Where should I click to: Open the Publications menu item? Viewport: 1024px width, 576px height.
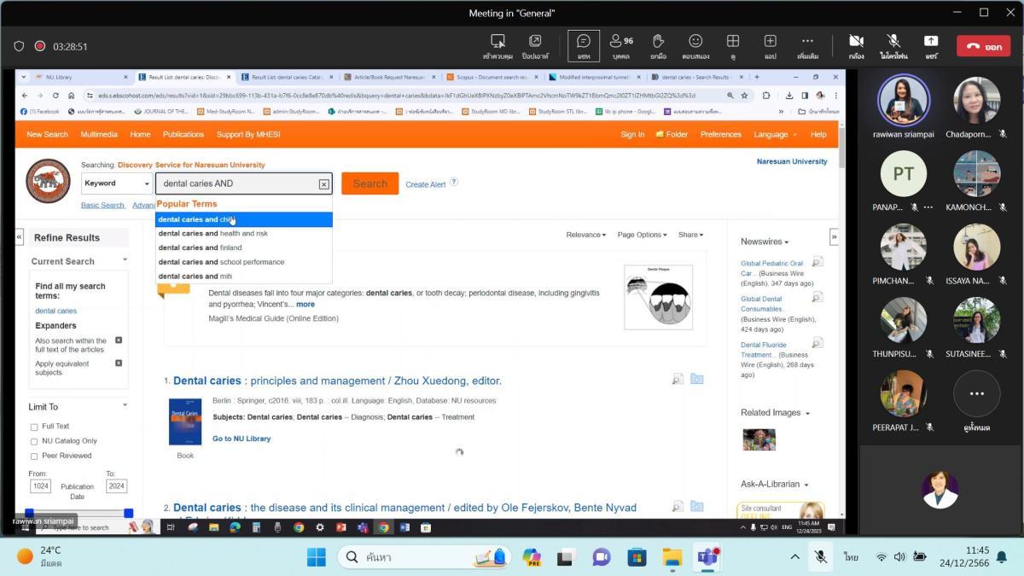[x=183, y=134]
